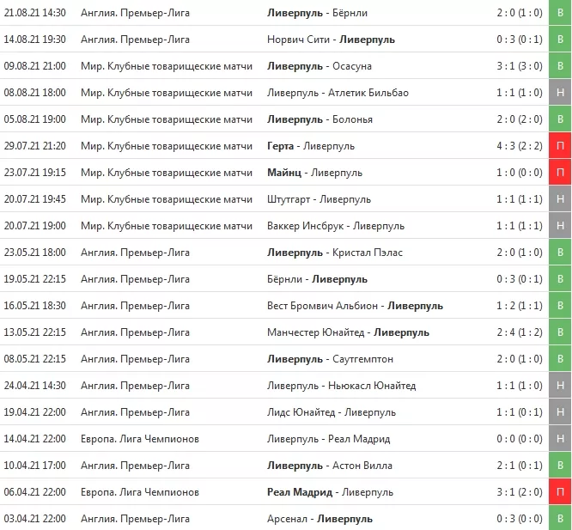This screenshot has height=530, width=572.
Task: Click the date 21.08.21 14:30
Action: coord(35,13)
